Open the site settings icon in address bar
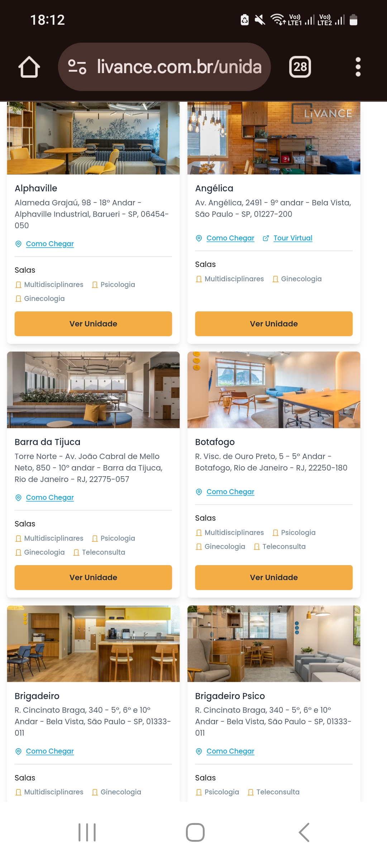Screen dimensions: 387x860 click(77, 67)
